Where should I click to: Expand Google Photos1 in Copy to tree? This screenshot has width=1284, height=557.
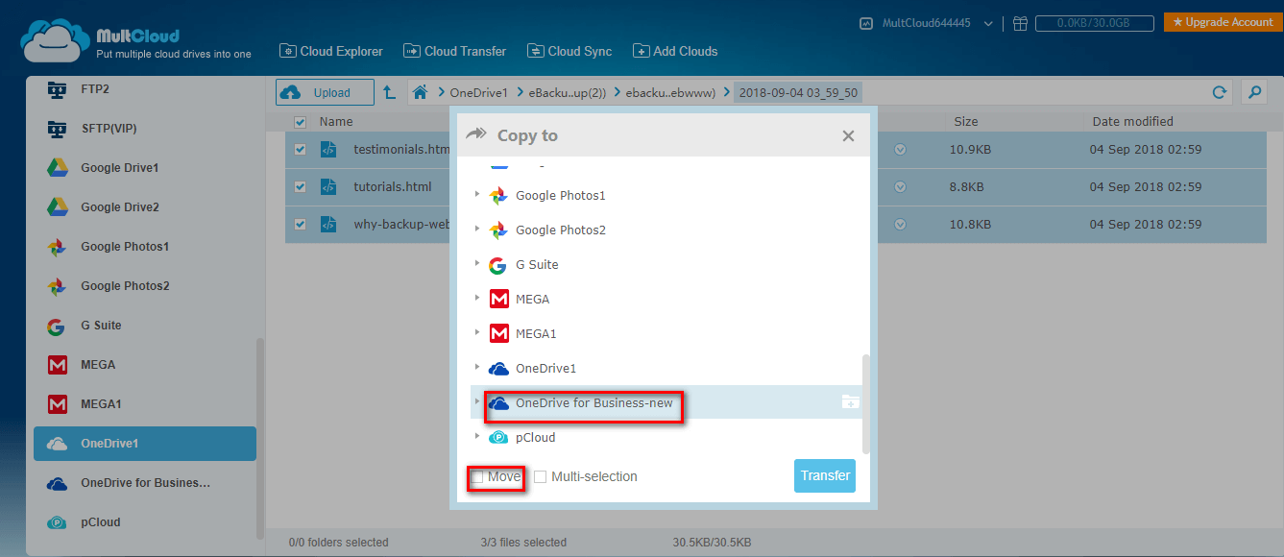(477, 195)
